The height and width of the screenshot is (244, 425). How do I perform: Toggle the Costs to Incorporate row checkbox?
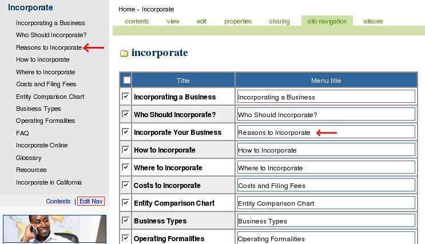[x=126, y=185]
